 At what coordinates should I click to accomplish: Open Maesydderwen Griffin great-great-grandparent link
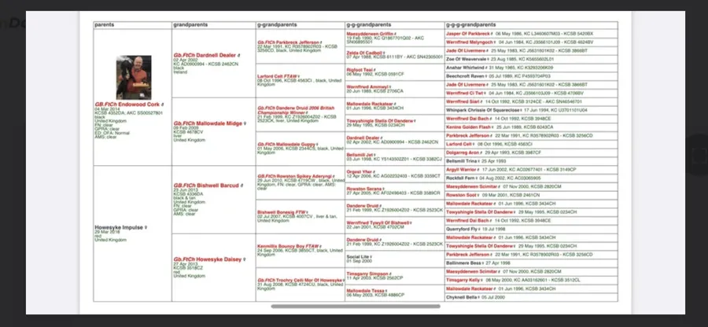(372, 32)
